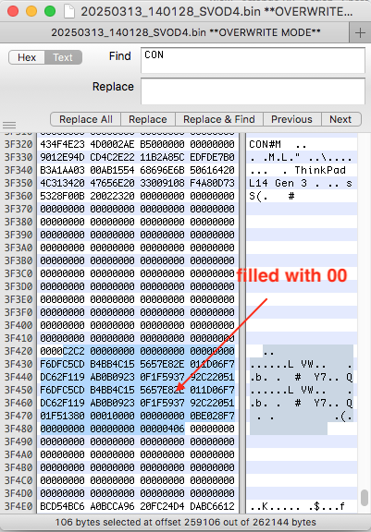This screenshot has width=371, height=532.
Task: Click offset label 3F420 in address column
Action: coord(19,351)
